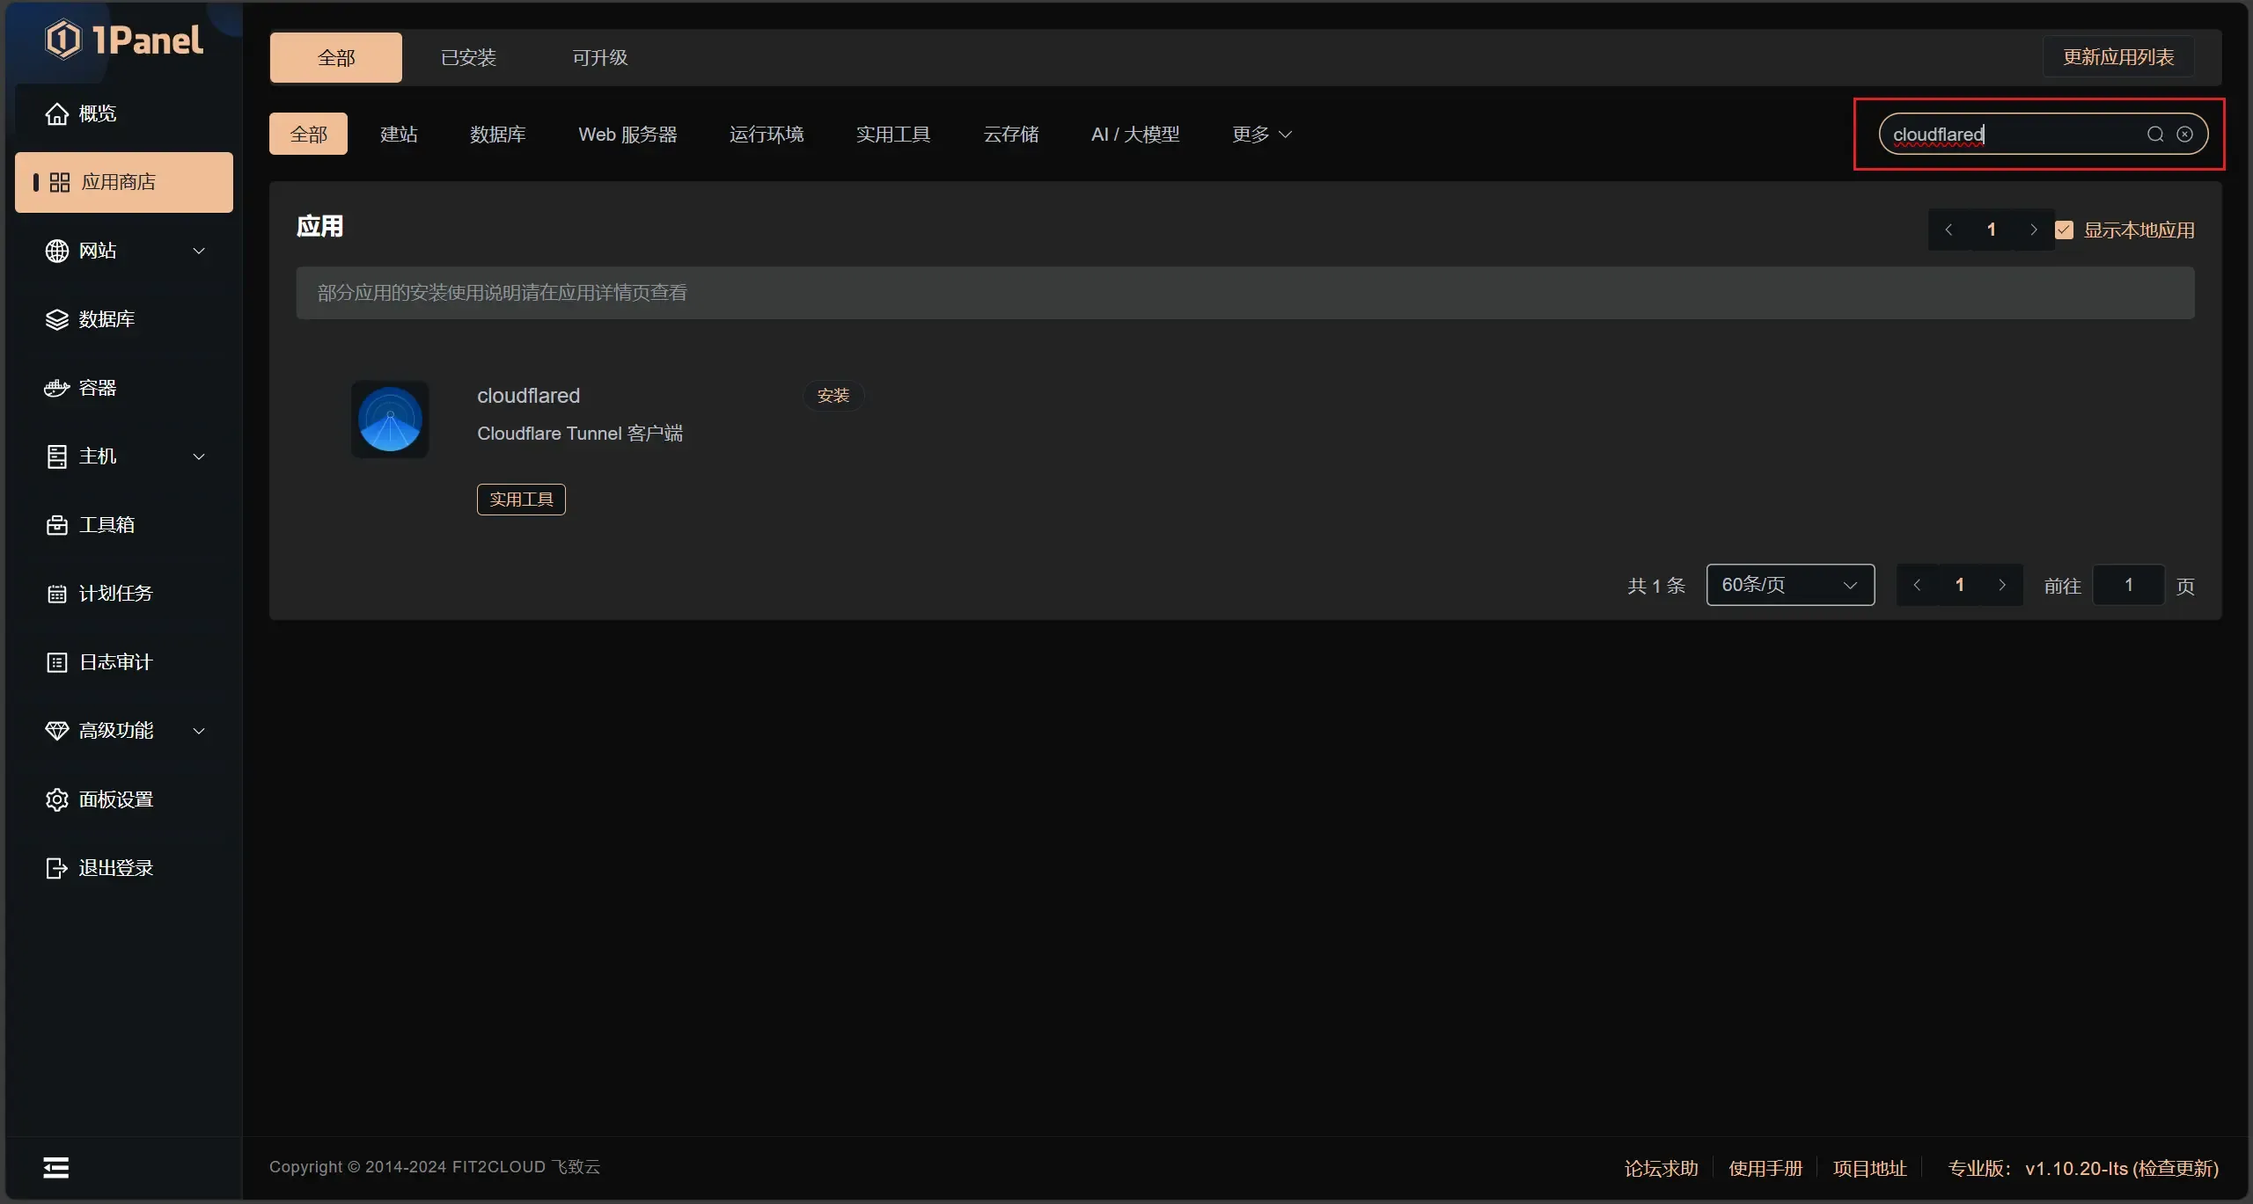
Task: Click the 更新应用列表 button
Action: (2117, 57)
